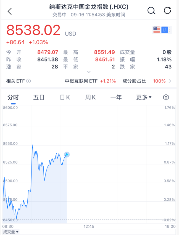Switch to the 一年 chart tab

point(116,97)
